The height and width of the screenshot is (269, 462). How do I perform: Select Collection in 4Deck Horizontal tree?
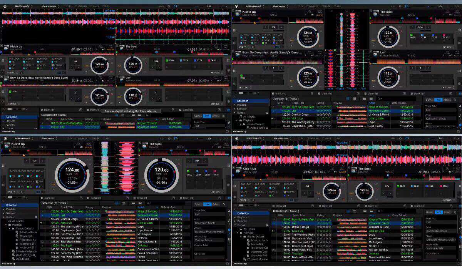pos(19,117)
